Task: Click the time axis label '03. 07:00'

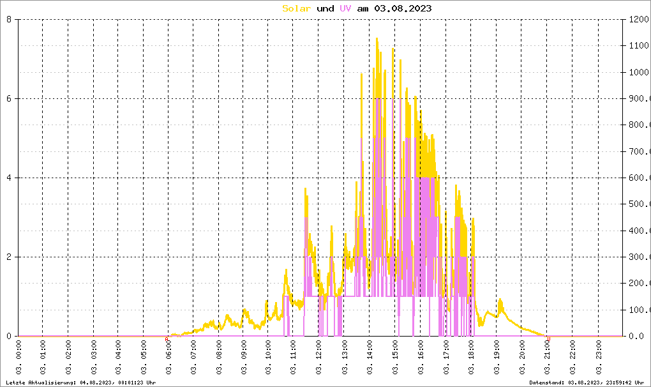Action: pyautogui.click(x=193, y=357)
